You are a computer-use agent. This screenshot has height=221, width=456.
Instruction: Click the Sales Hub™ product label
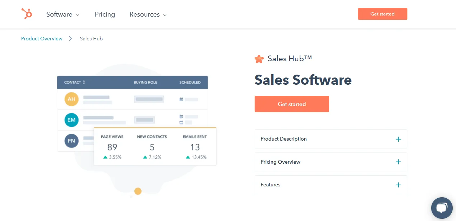click(290, 58)
